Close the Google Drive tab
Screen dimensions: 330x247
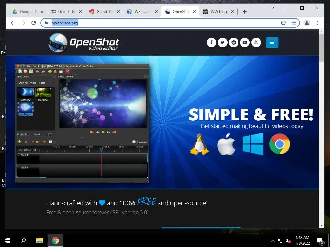tap(42, 12)
